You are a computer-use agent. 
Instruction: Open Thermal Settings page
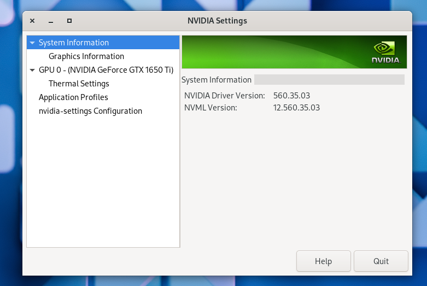(79, 84)
